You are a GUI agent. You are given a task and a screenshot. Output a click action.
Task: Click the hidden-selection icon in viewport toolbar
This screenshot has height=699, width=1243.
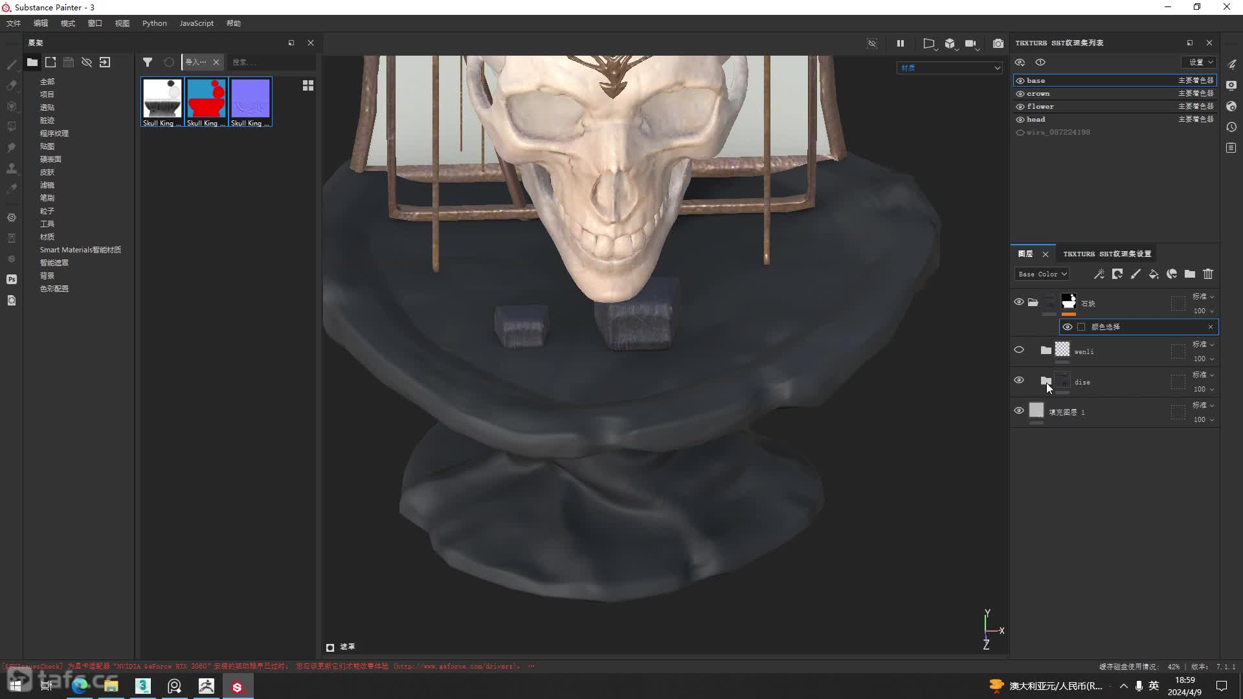tap(872, 43)
